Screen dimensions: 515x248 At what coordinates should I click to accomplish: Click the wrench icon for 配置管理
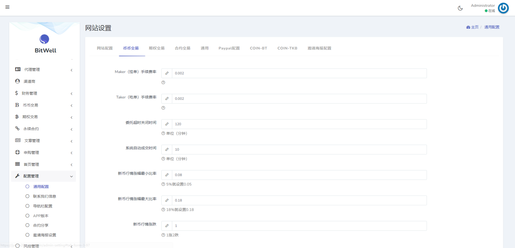click(x=17, y=176)
